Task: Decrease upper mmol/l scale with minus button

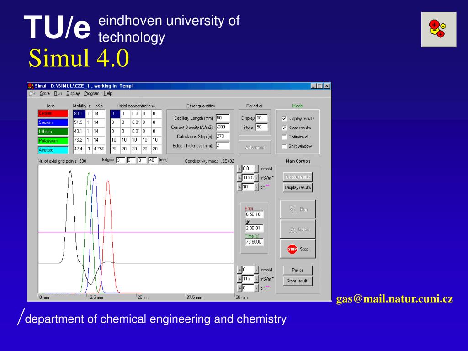Action: [256, 169]
